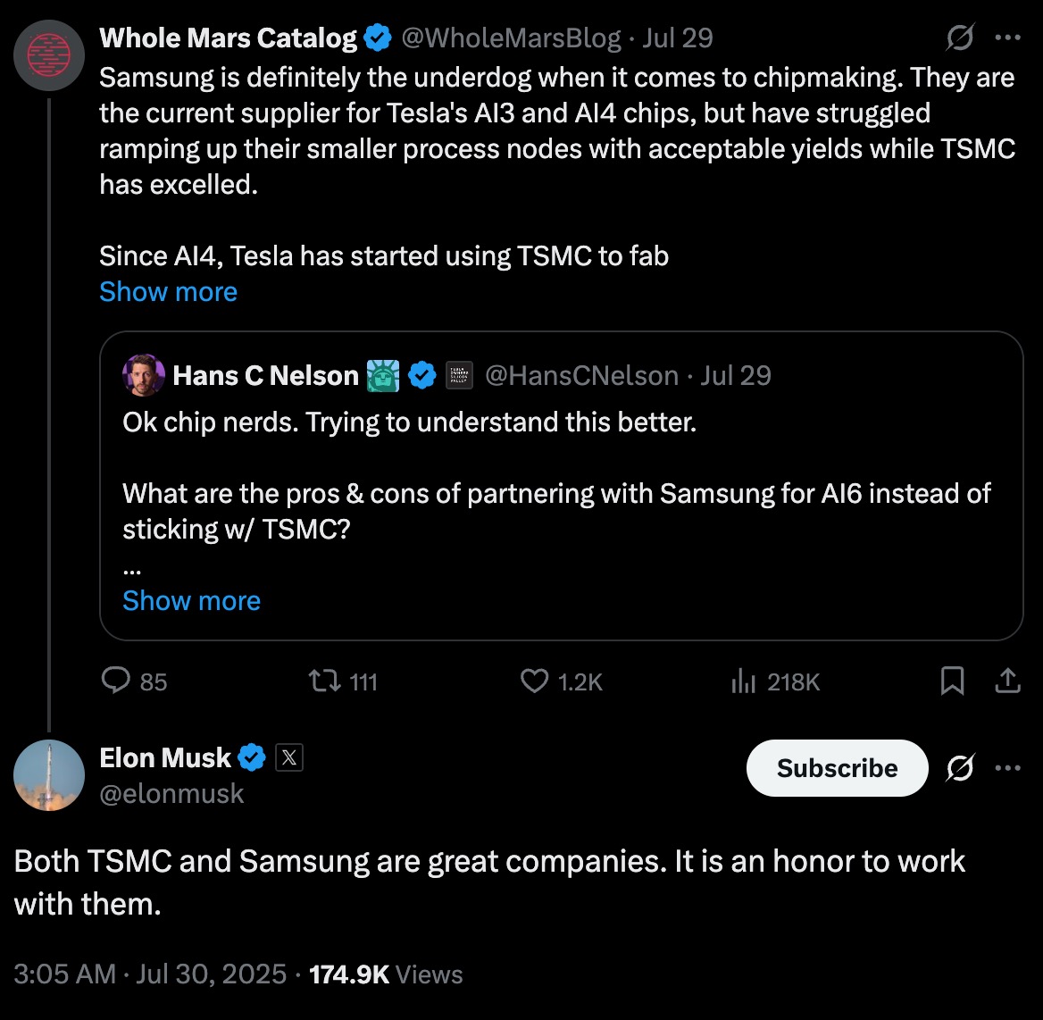Open Elon Musk's profile name link
The width and height of the screenshot is (1043, 1020).
tap(165, 757)
